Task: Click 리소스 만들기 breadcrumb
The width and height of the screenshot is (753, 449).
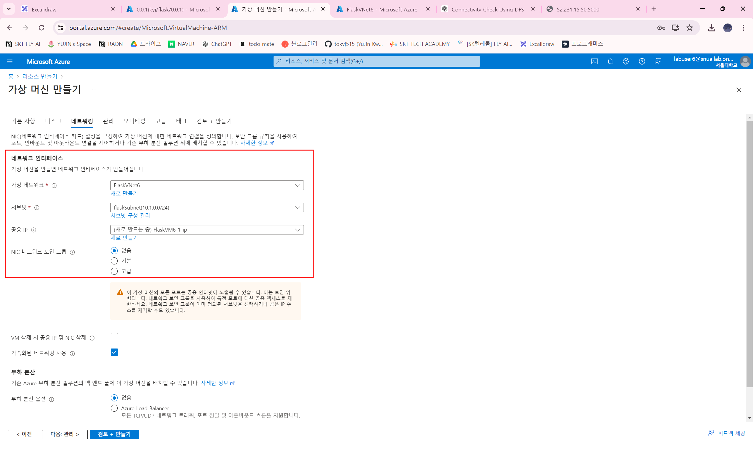Action: (x=40, y=77)
